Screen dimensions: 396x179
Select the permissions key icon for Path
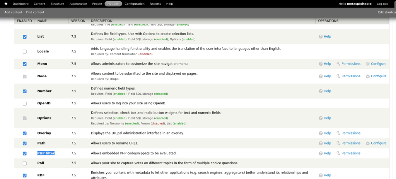[x=338, y=143]
